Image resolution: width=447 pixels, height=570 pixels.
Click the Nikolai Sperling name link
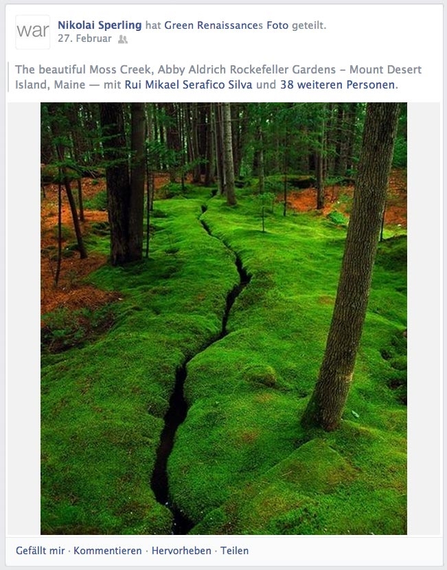tap(100, 25)
